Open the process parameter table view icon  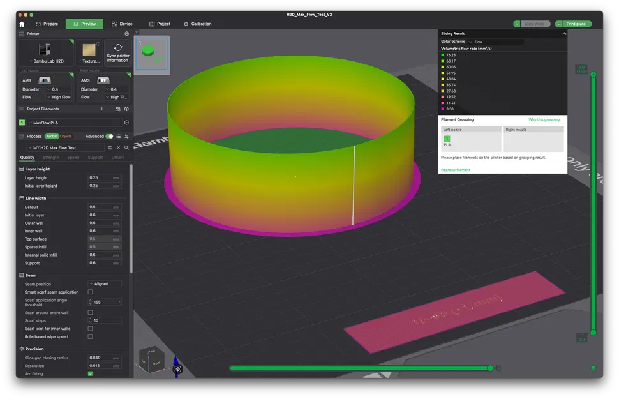(x=119, y=137)
